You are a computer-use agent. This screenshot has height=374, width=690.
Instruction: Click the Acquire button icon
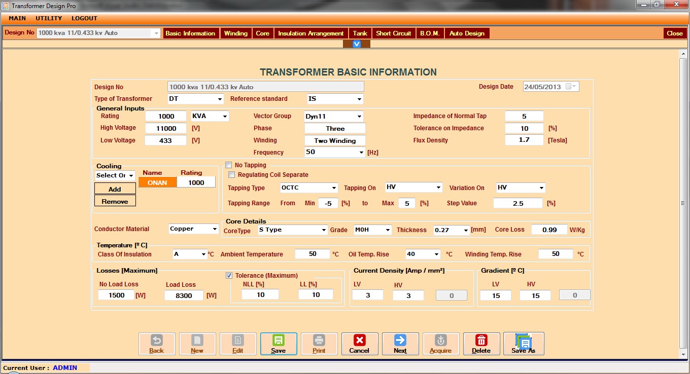click(x=441, y=340)
